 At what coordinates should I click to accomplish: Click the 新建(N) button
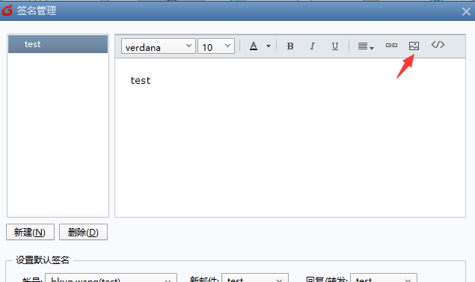point(30,232)
